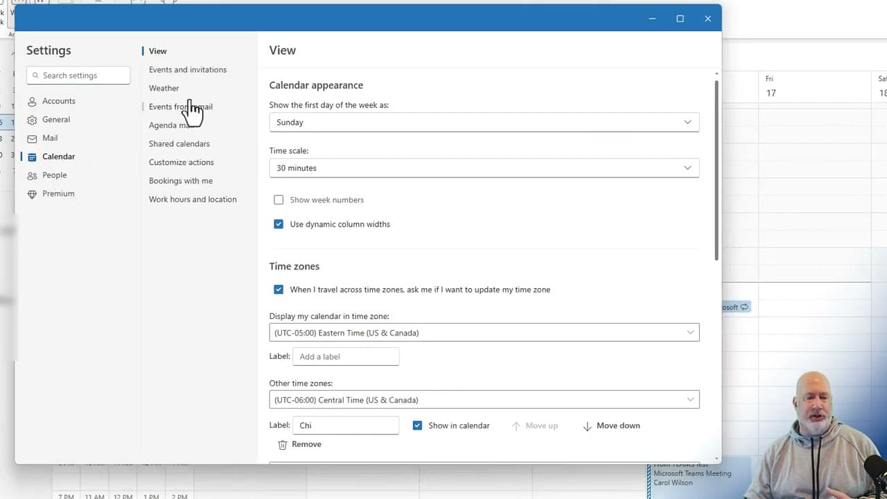The height and width of the screenshot is (499, 887).
Task: Click the Add a label input field
Action: [x=346, y=356]
